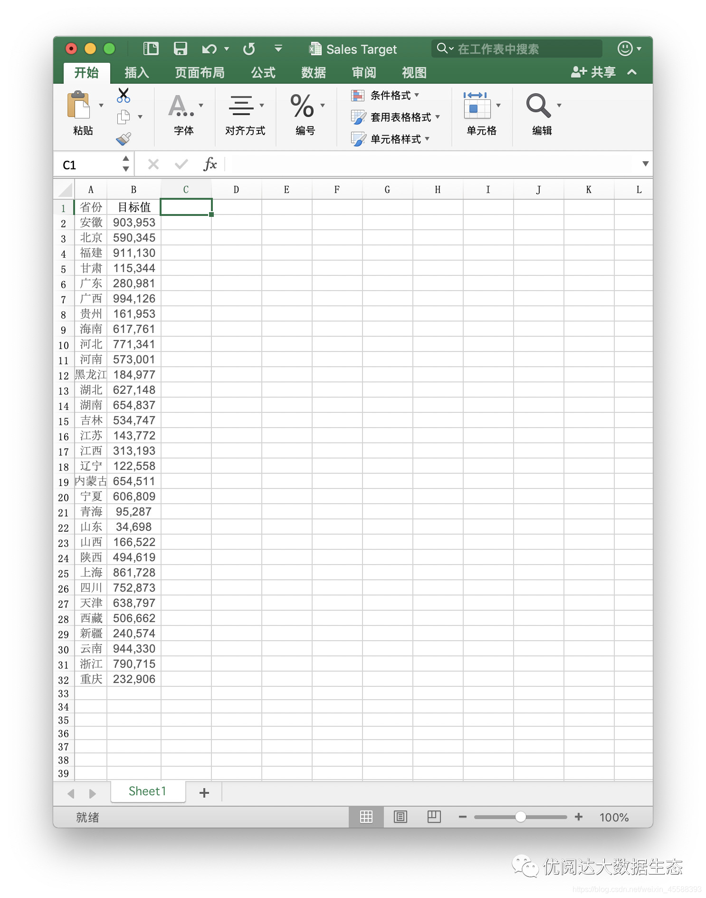Open the View (视图) tab

point(414,73)
